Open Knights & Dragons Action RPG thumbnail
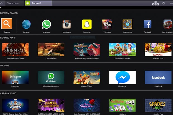This screenshot has height=115, width=173. (87, 49)
